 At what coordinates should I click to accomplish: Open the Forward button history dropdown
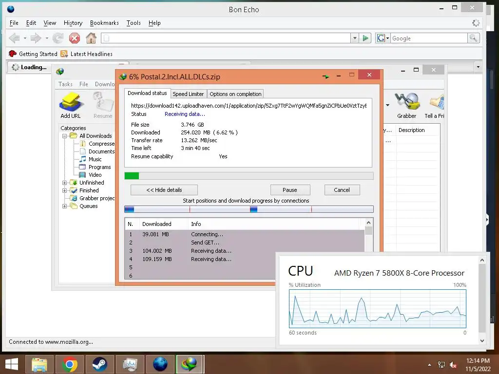tap(47, 38)
